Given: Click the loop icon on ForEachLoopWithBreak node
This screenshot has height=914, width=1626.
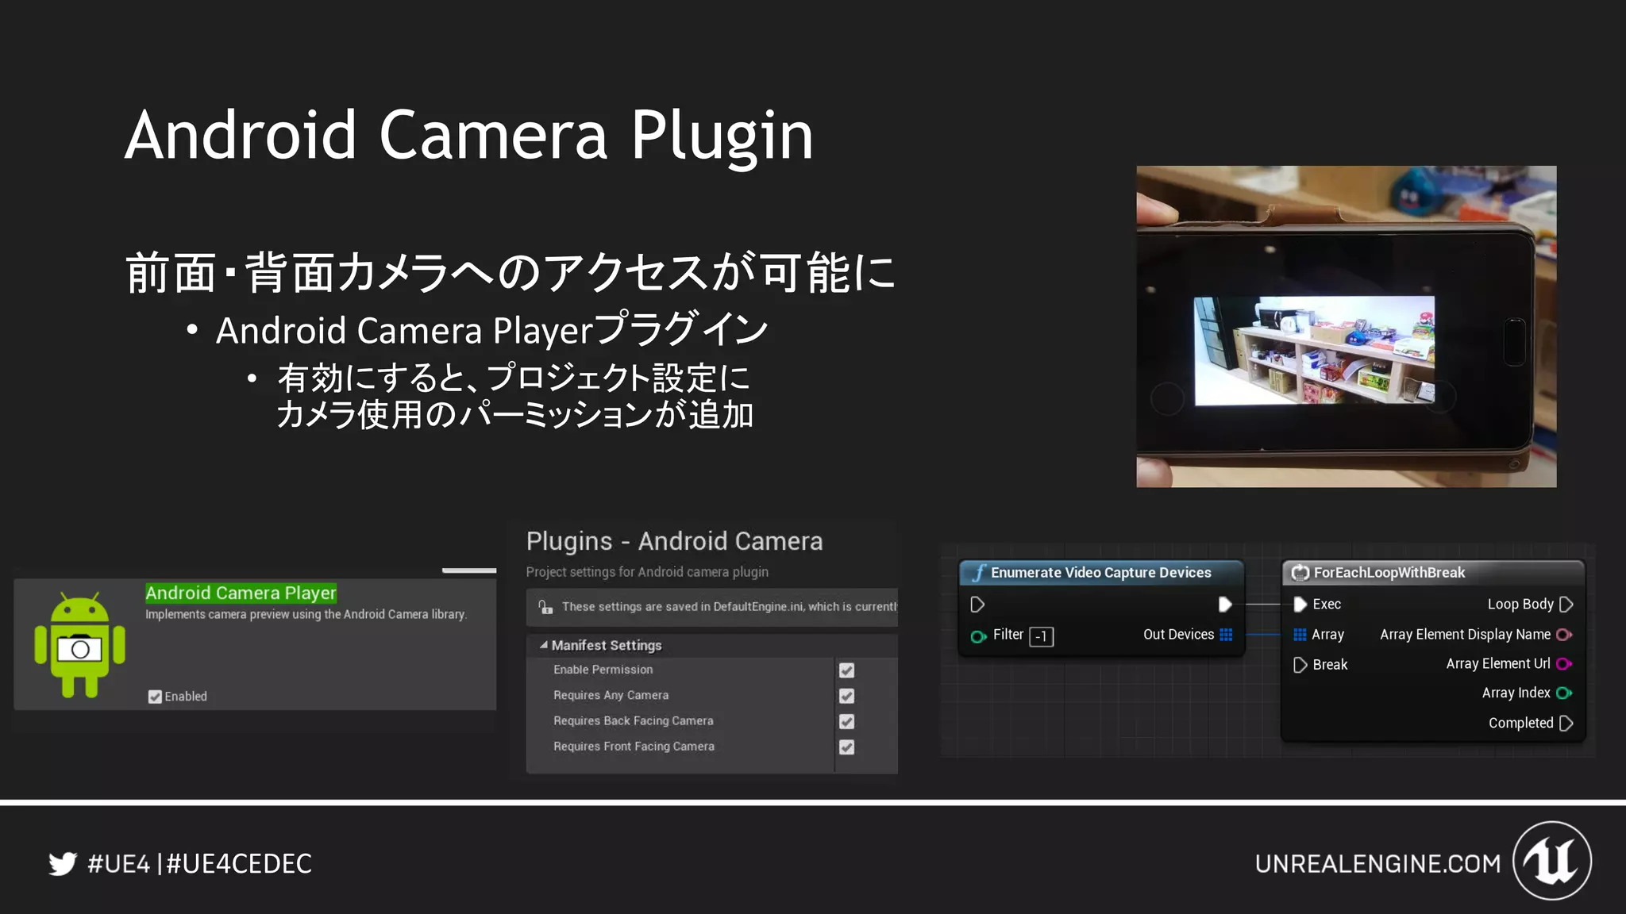Looking at the screenshot, I should [1300, 573].
